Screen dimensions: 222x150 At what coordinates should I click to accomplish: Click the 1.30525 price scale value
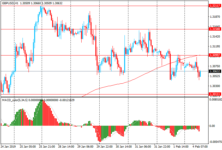[215, 76]
